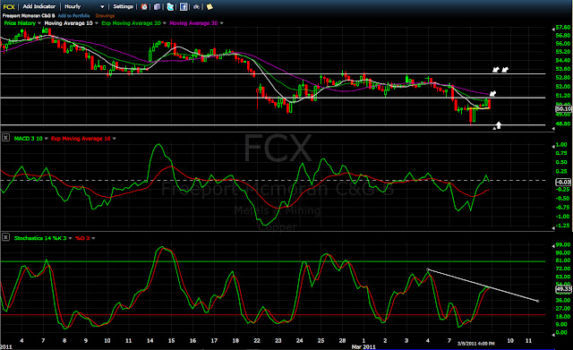Open the Moving Average 30 dropdown
Screen dimensions: 573x350
coord(221,23)
